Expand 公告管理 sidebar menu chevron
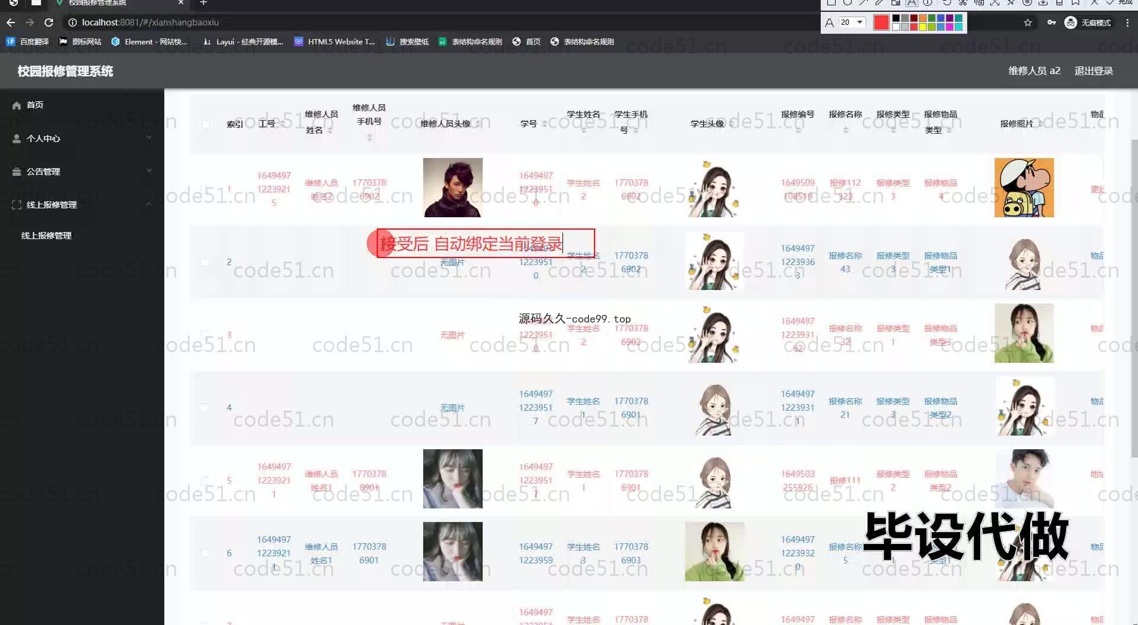The image size is (1138, 625). click(149, 171)
